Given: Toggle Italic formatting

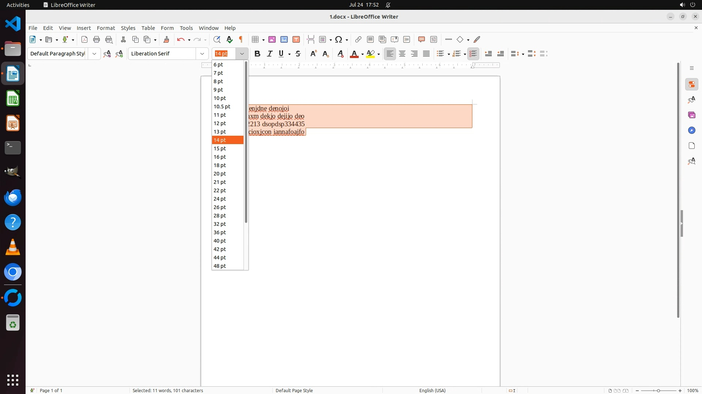Looking at the screenshot, I should coord(270,54).
